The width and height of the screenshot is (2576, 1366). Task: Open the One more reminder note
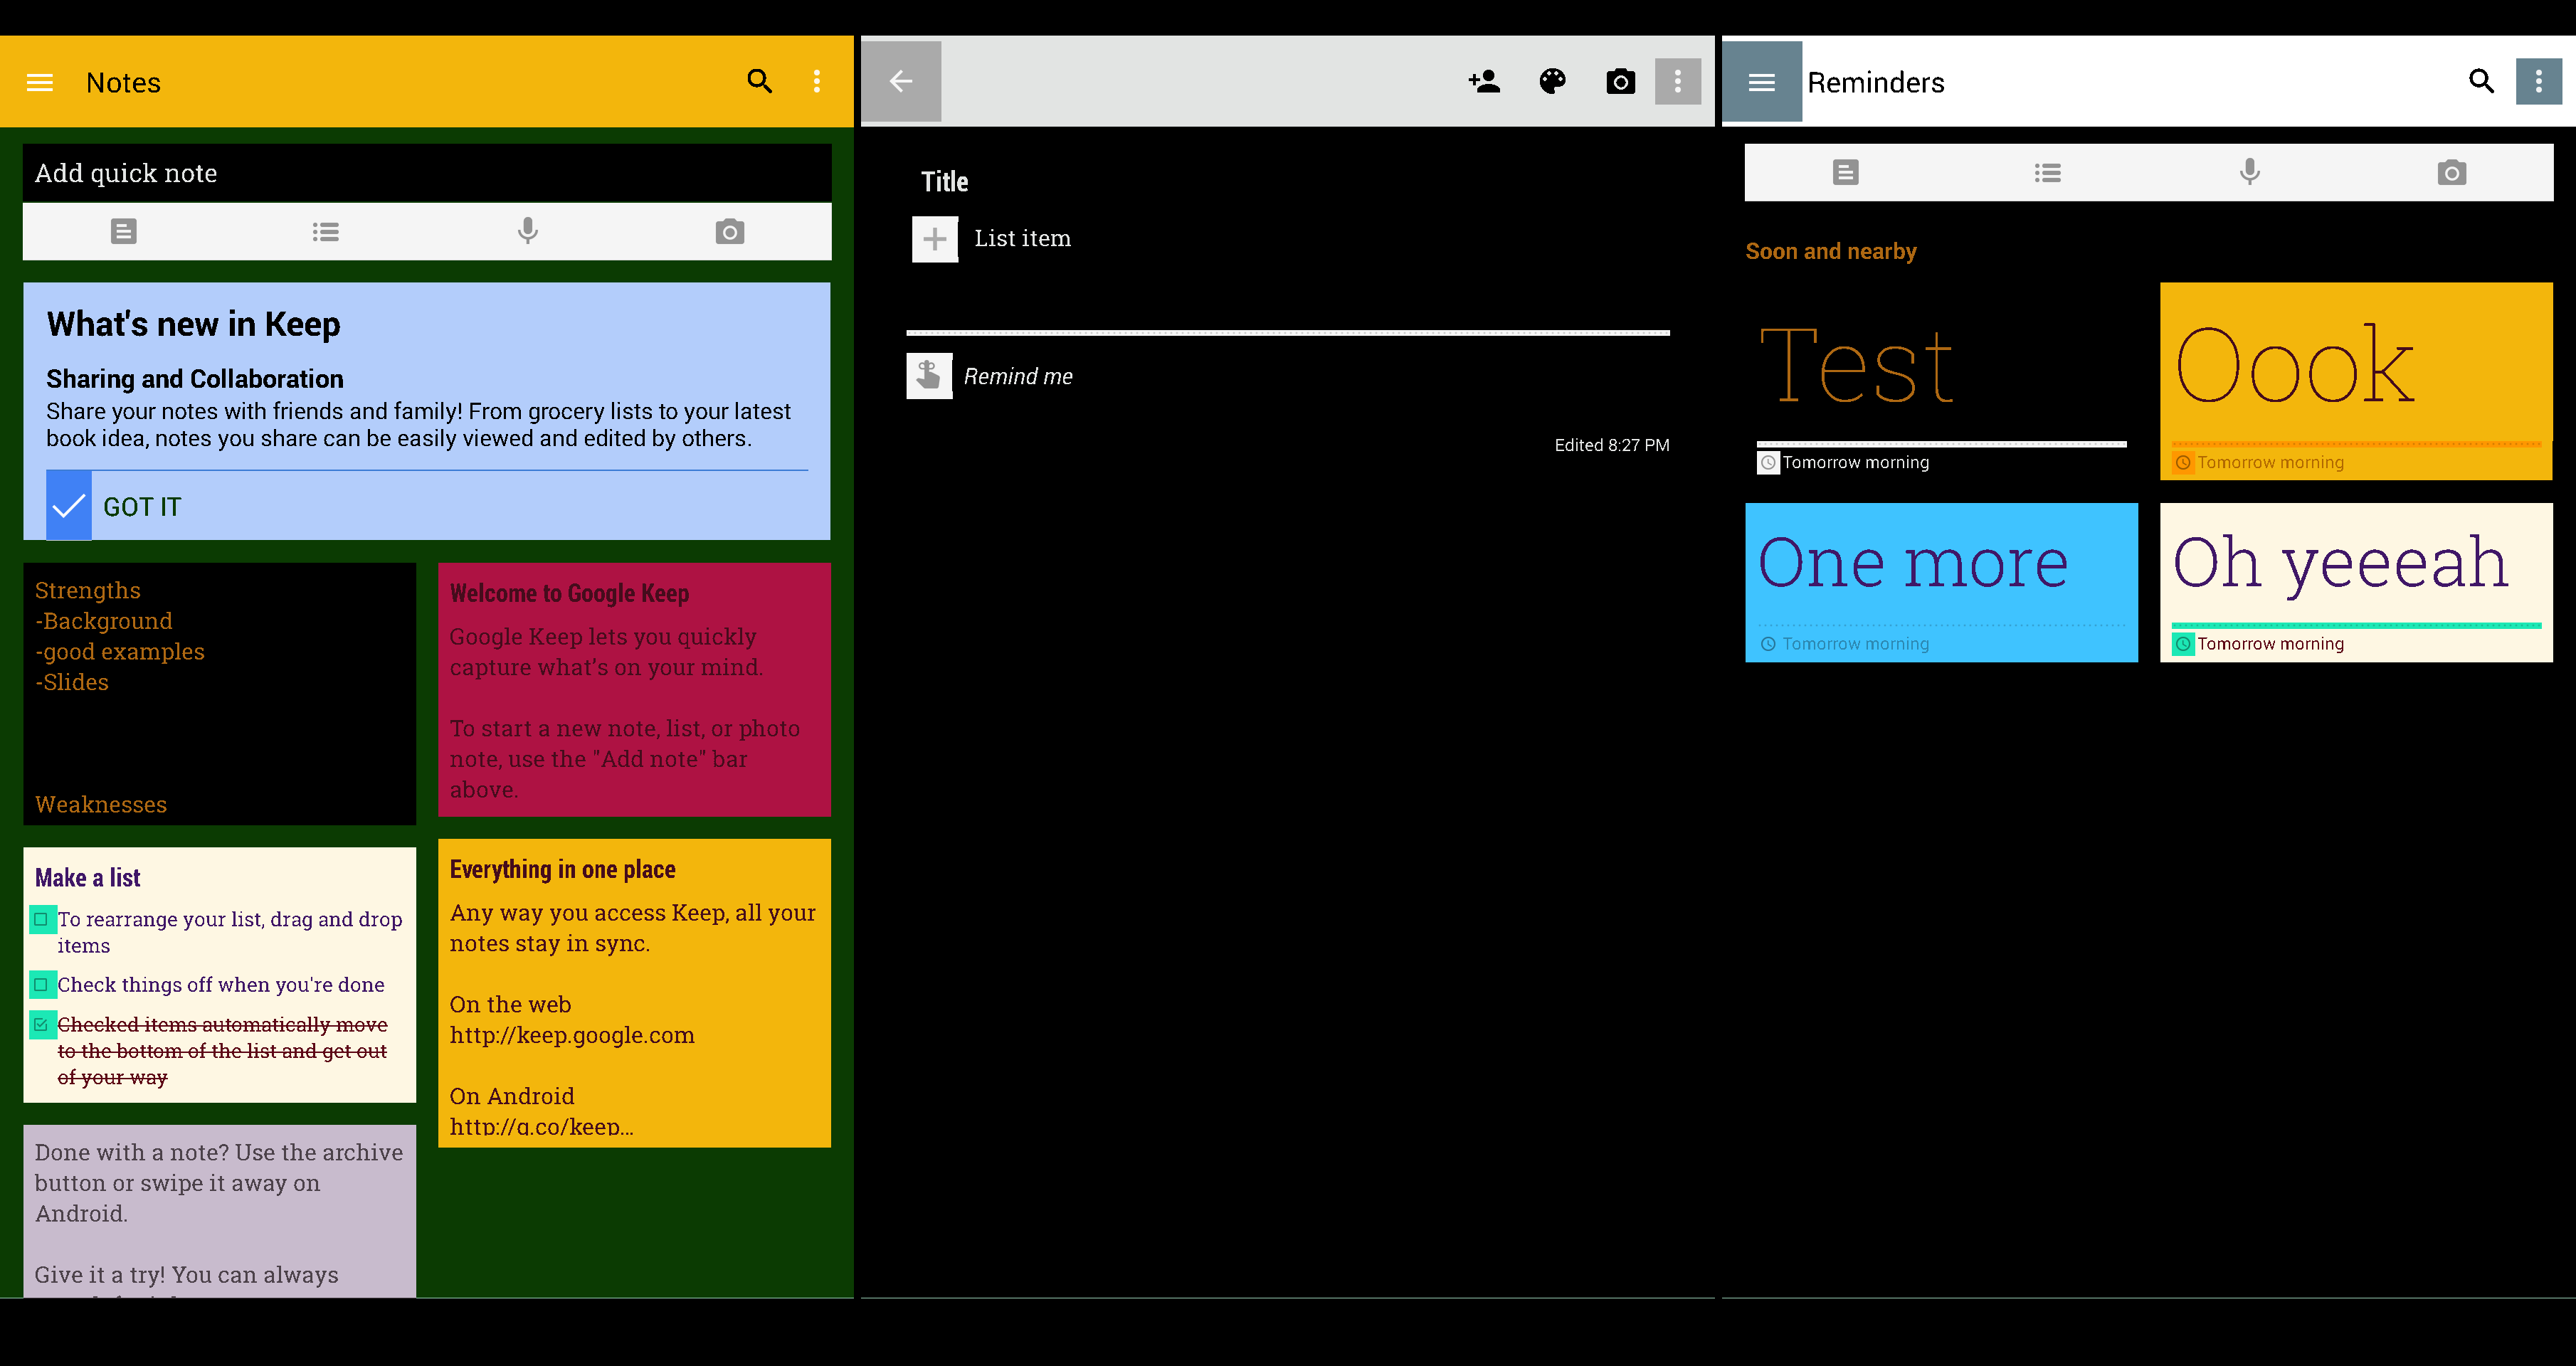1941,582
